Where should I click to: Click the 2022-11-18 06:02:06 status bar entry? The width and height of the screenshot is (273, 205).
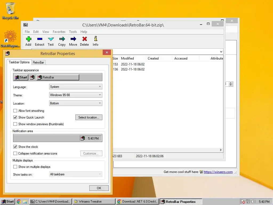(150, 156)
